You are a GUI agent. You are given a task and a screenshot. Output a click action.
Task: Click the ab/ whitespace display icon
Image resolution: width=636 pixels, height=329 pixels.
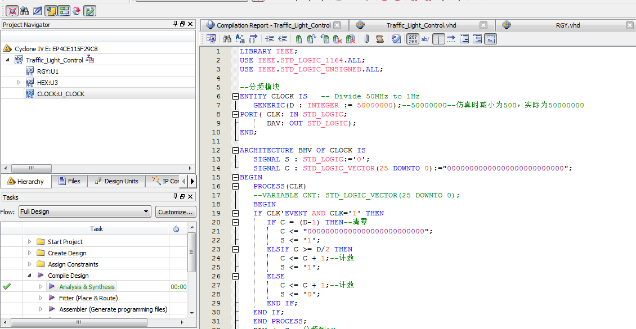(x=425, y=39)
